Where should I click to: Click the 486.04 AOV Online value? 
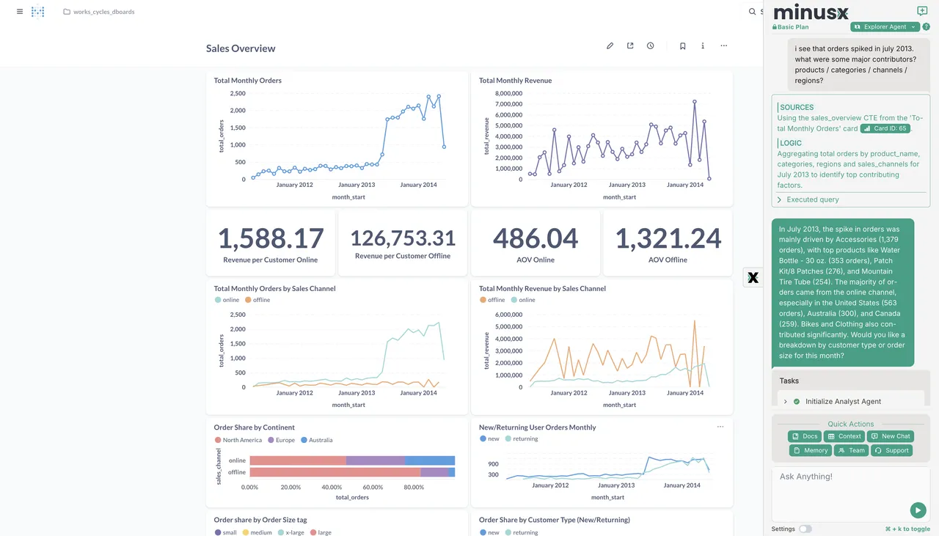coord(536,238)
